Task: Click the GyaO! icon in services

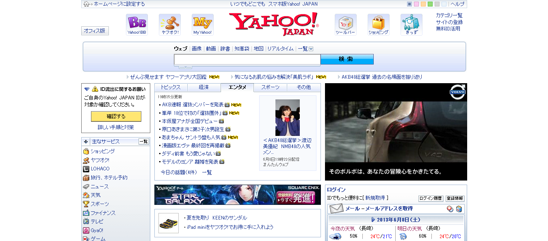Action: (86, 230)
